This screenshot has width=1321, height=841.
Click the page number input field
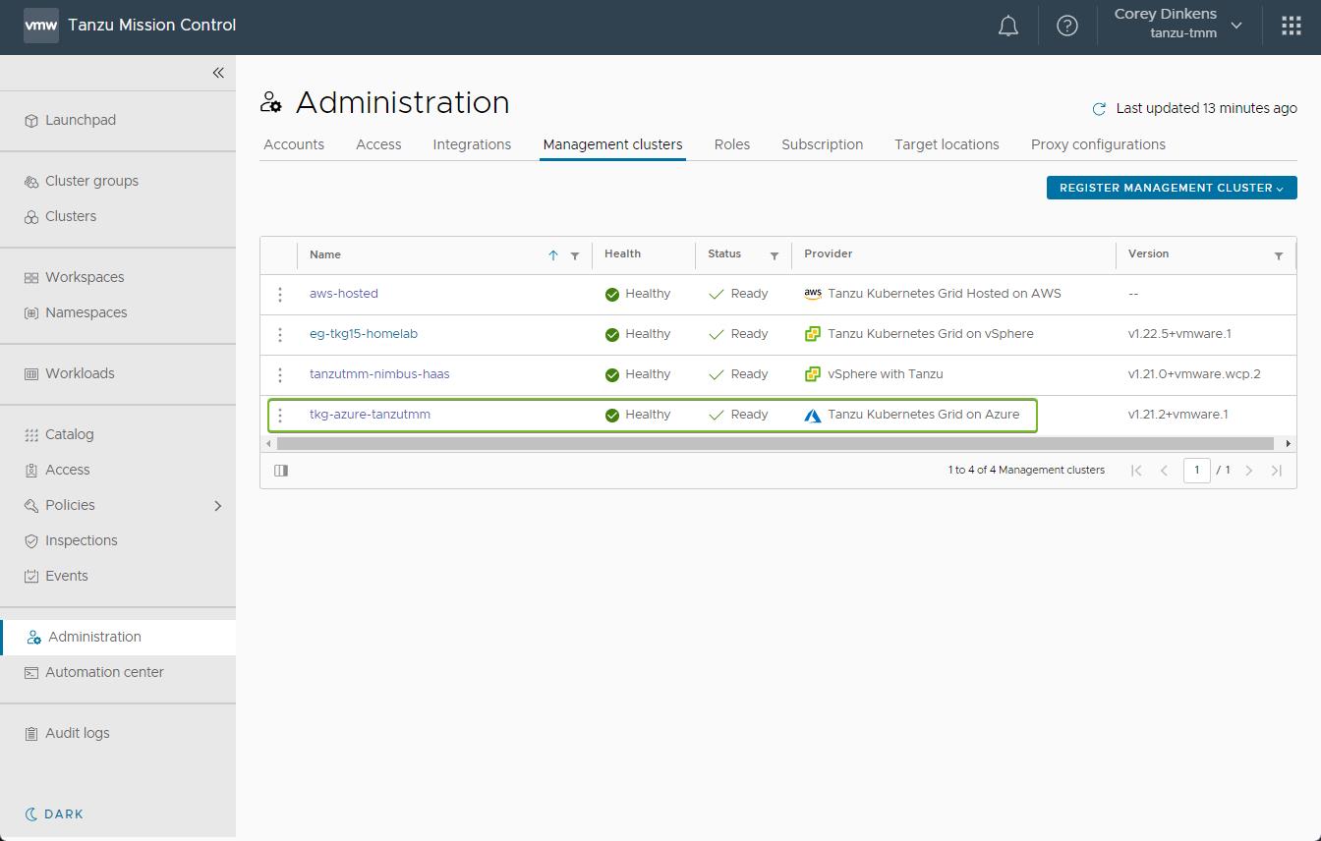click(1196, 471)
